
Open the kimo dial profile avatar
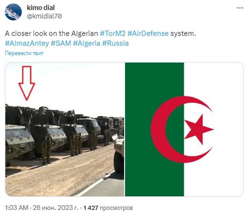coord(13,12)
